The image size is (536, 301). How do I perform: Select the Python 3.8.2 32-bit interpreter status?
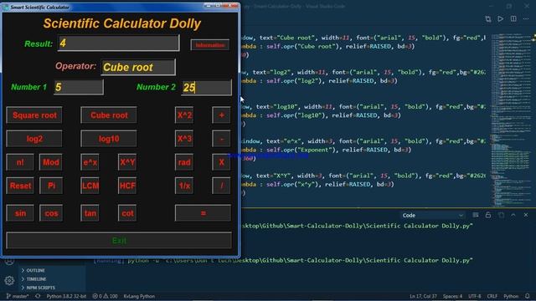point(66,296)
